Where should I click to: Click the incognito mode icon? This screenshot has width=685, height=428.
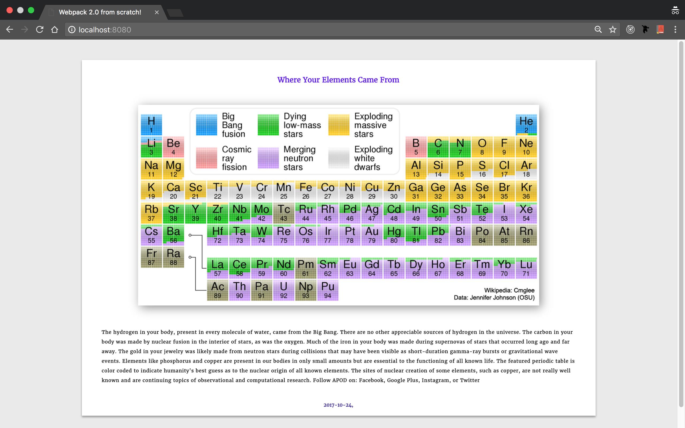tap(675, 10)
